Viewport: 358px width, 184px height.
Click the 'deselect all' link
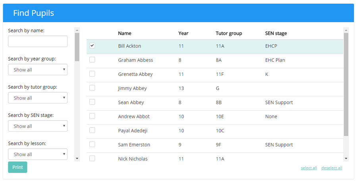[331, 168]
